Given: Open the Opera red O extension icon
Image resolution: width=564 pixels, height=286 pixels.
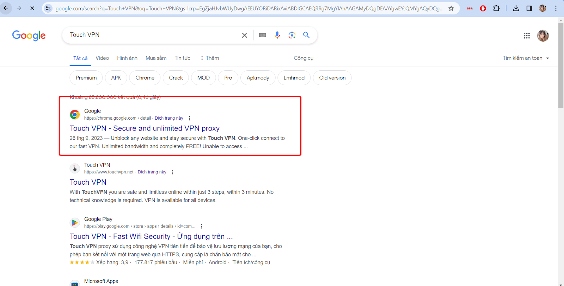Looking at the screenshot, I should [483, 8].
